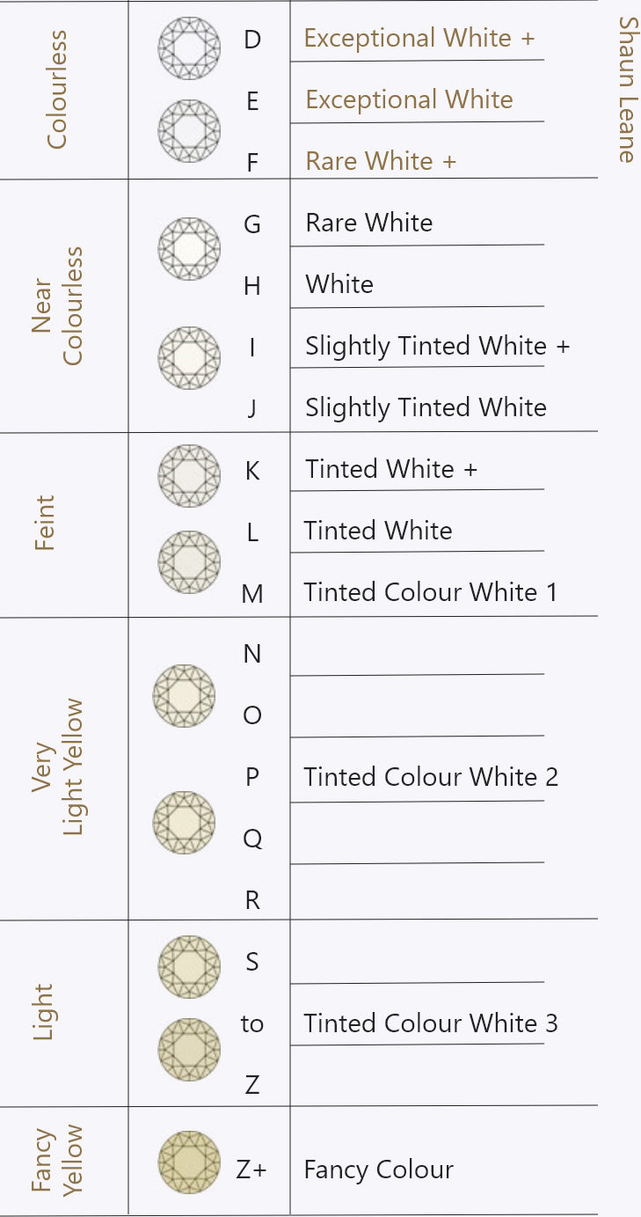Click the Fancy Yellow Z+ diamond icon

189,1162
